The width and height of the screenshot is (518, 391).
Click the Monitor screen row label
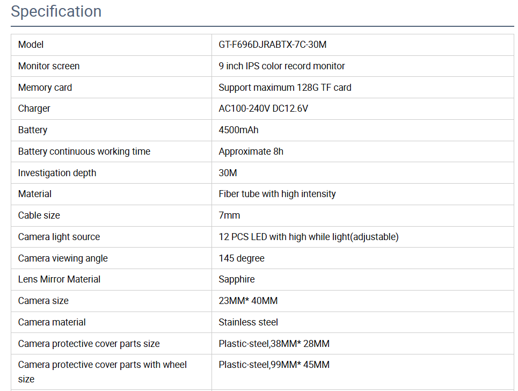49,66
